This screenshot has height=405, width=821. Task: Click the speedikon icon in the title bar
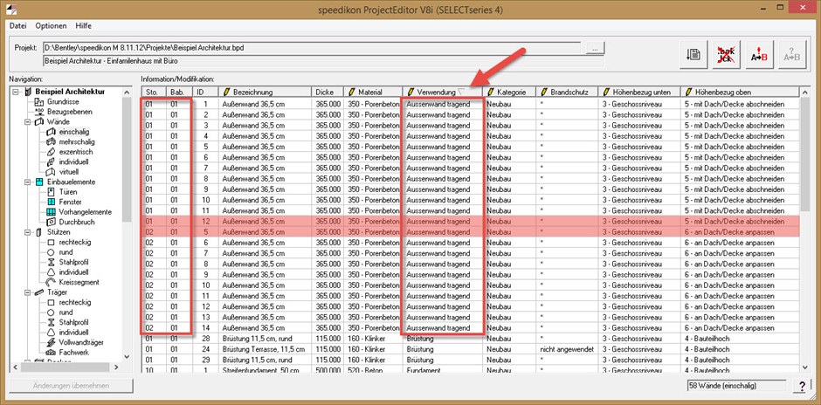(x=10, y=10)
